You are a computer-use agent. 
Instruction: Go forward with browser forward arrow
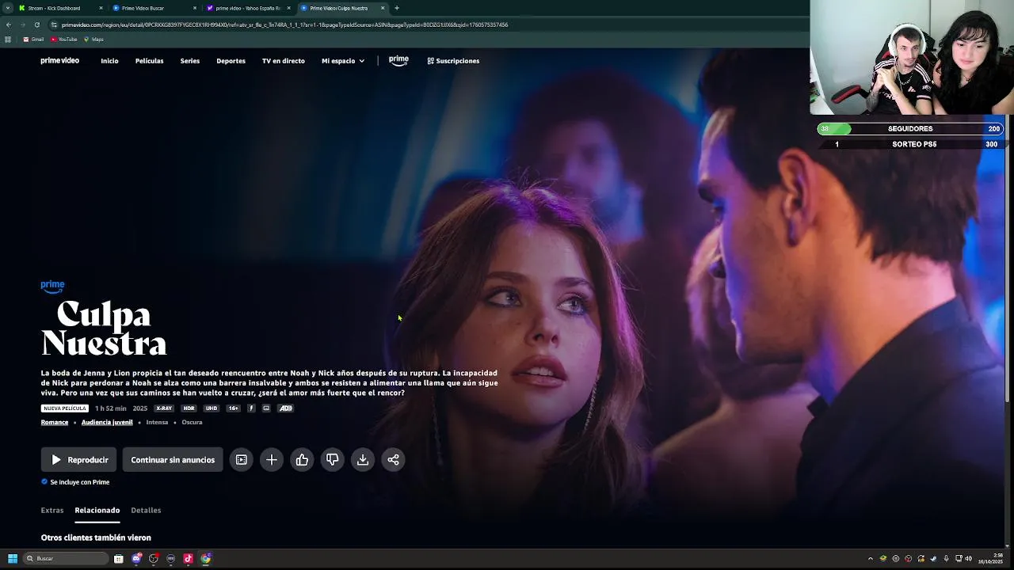[x=22, y=25]
